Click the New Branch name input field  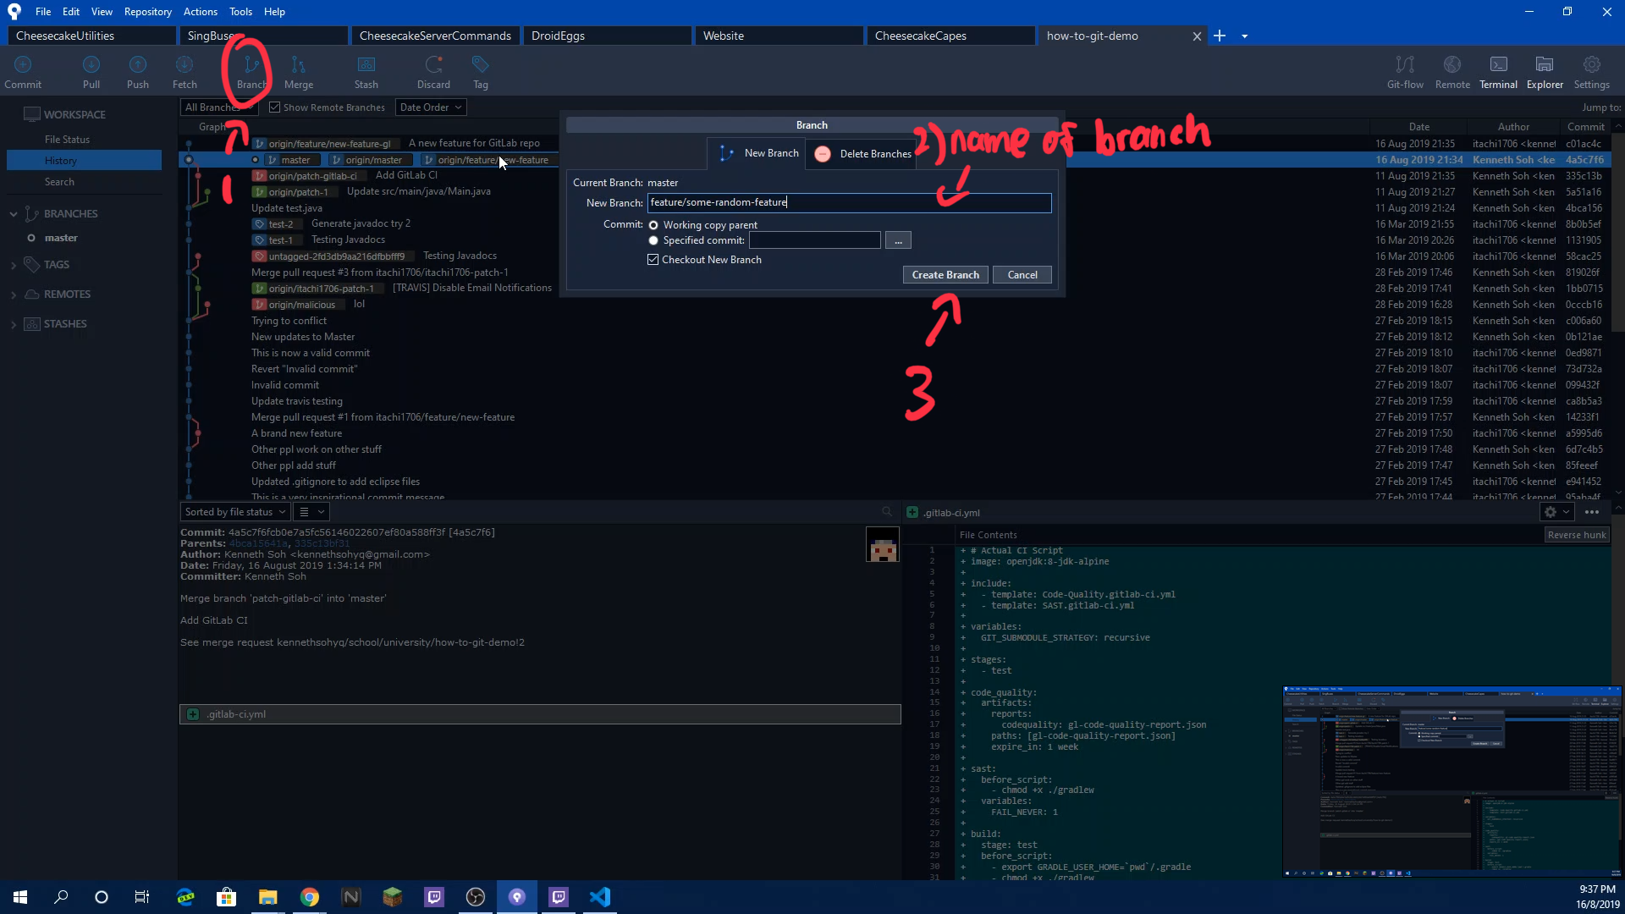(x=848, y=202)
